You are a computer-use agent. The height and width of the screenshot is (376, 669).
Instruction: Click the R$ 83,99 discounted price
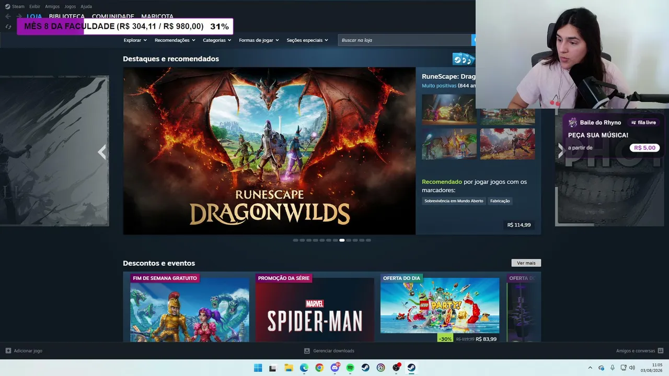pos(486,339)
